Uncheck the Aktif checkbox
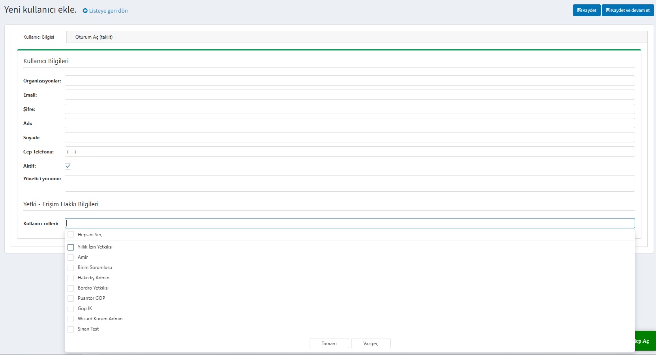Image resolution: width=656 pixels, height=355 pixels. pyautogui.click(x=68, y=166)
